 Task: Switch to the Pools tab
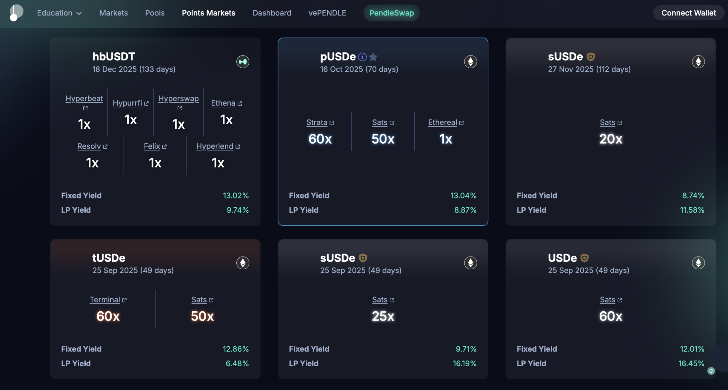pyautogui.click(x=155, y=13)
